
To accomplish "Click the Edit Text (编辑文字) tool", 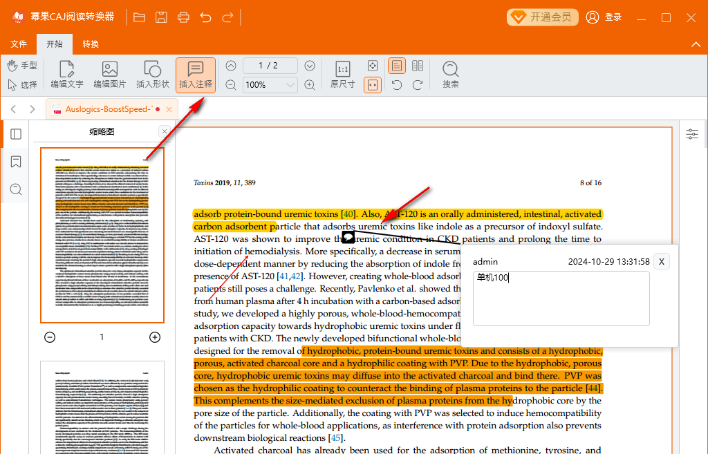I will [67, 75].
